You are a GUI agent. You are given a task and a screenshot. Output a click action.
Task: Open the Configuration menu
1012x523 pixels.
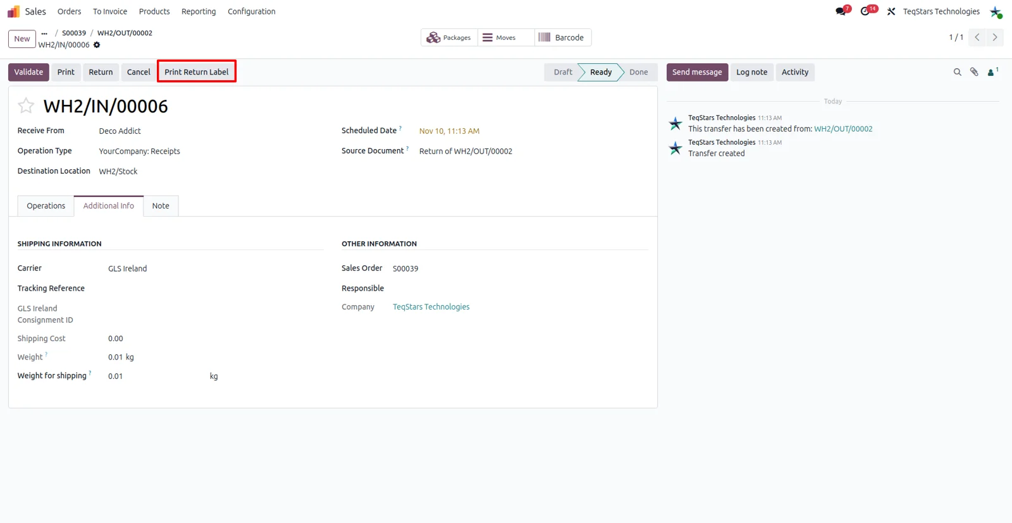click(252, 11)
